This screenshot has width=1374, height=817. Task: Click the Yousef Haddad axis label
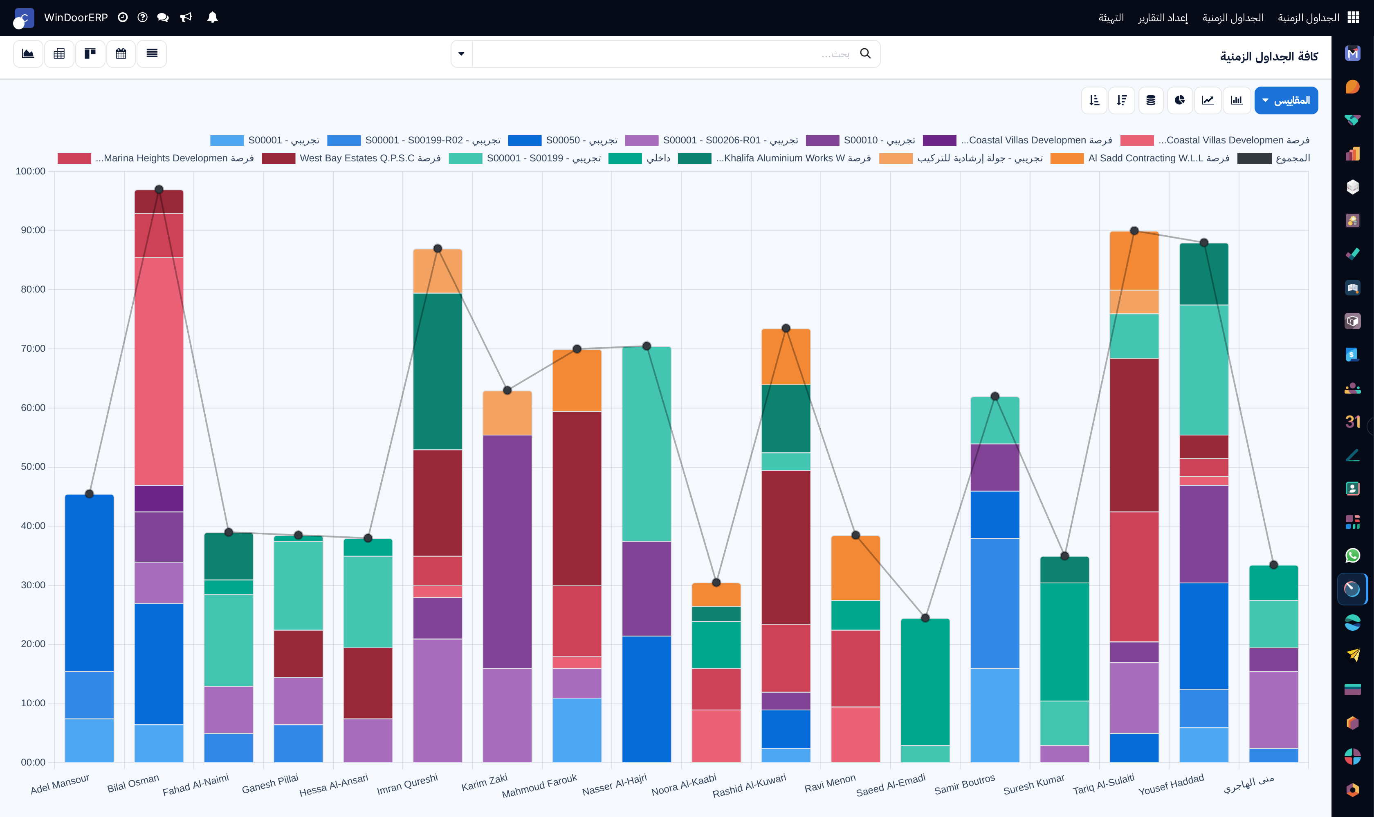pos(1171,784)
